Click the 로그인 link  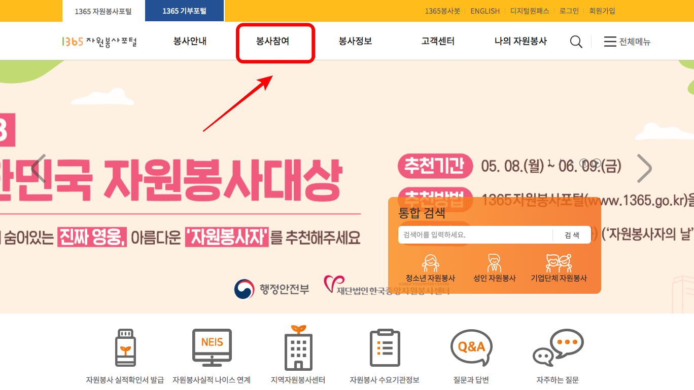click(569, 11)
